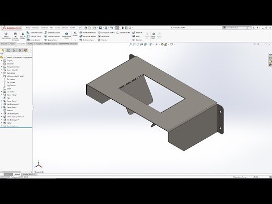Click the Section View icon

coord(142,44)
